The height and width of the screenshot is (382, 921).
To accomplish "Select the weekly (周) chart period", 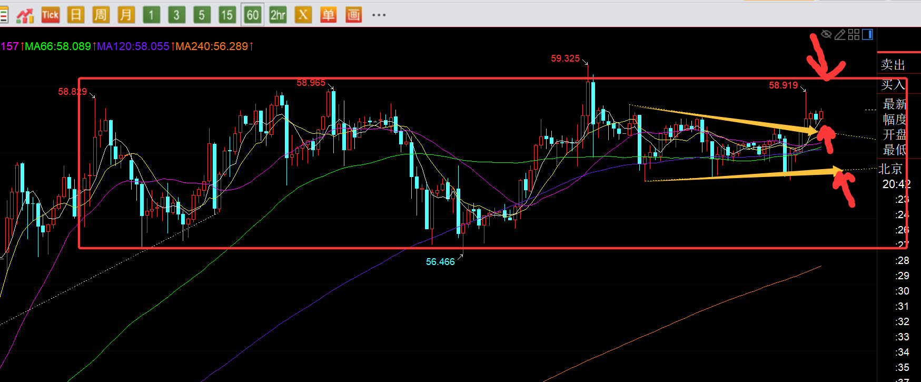I will point(100,15).
